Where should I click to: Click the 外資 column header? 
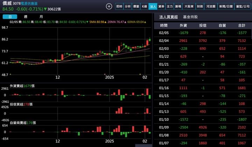pyautogui.click(x=183, y=25)
